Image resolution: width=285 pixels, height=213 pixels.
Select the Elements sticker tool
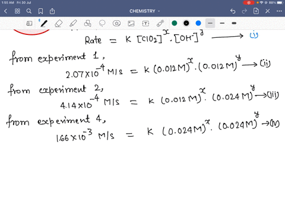coord(116,24)
